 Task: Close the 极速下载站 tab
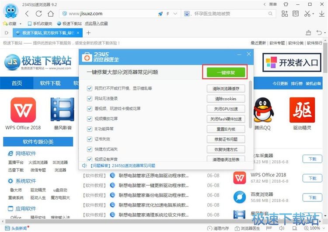click(x=78, y=33)
